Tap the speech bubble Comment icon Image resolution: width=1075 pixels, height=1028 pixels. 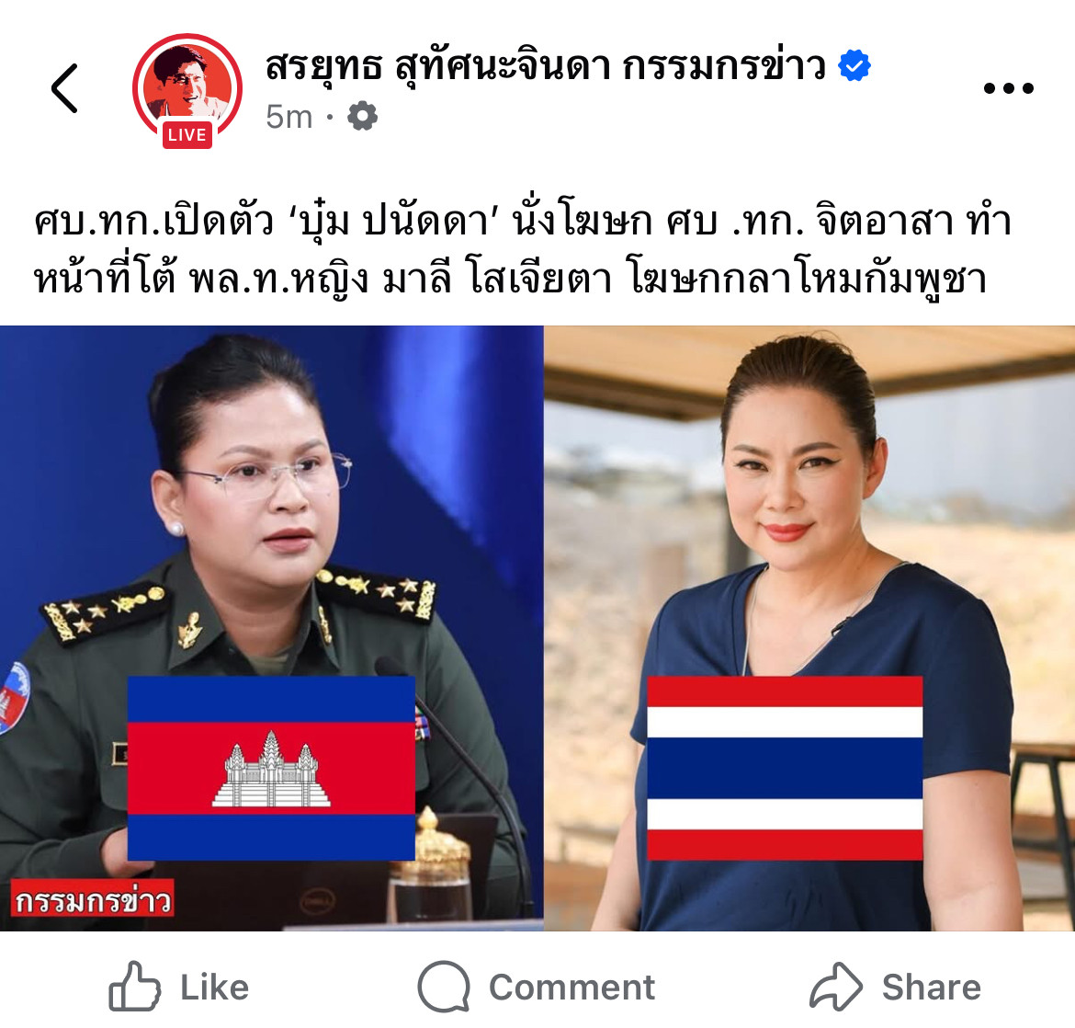click(445, 986)
